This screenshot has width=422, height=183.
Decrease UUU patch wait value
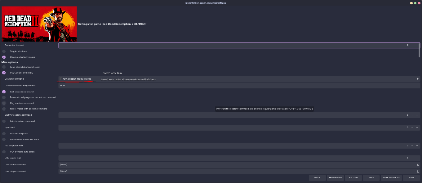pos(413,158)
